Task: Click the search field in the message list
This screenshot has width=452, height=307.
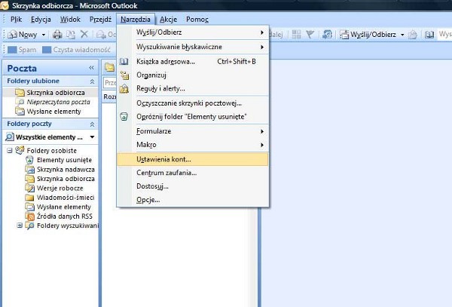Action: click(x=110, y=83)
